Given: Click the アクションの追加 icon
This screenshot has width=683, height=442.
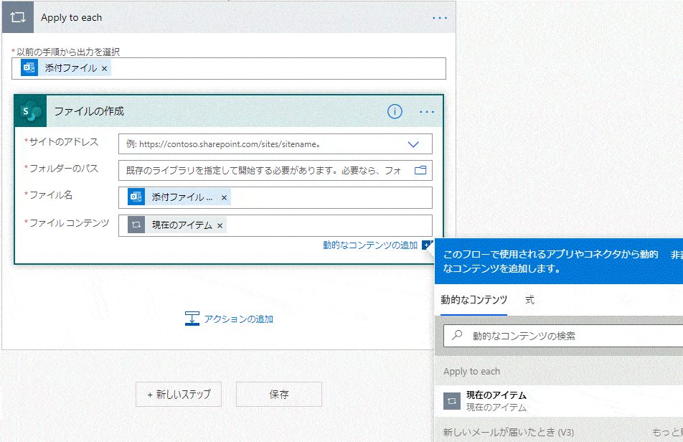Looking at the screenshot, I should [x=192, y=319].
